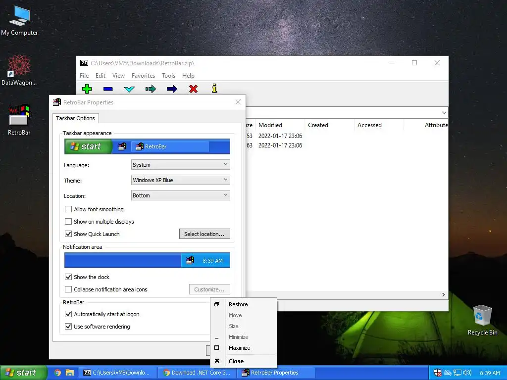Open My Computer desktop icon

tap(19, 21)
